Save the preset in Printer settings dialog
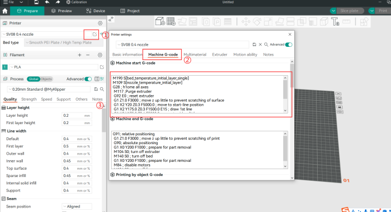The height and width of the screenshot is (212, 391). pyautogui.click(x=254, y=45)
